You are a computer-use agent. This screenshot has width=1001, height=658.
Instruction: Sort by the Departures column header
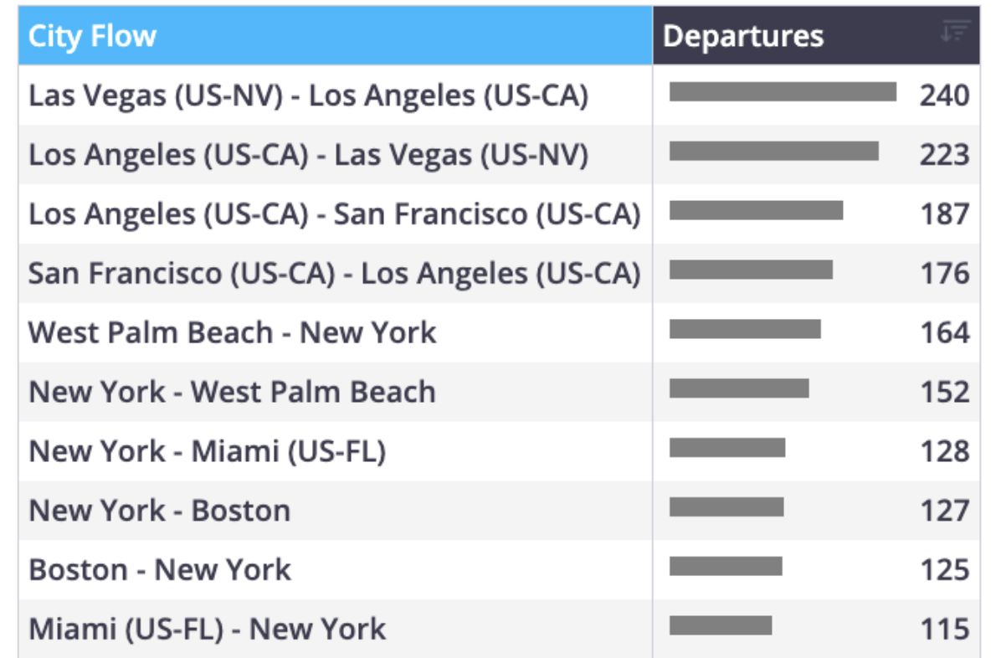[817, 36]
